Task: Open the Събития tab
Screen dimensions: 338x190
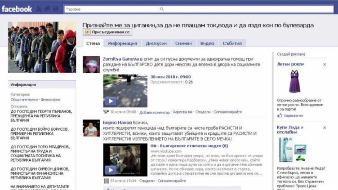Action: coord(232,43)
